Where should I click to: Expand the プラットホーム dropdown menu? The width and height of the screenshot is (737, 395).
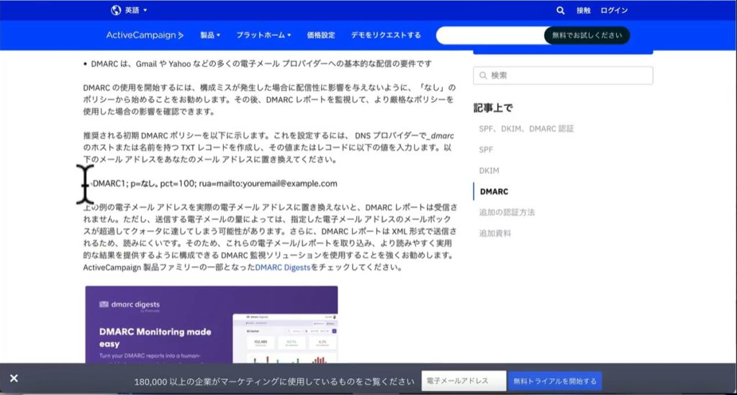263,35
